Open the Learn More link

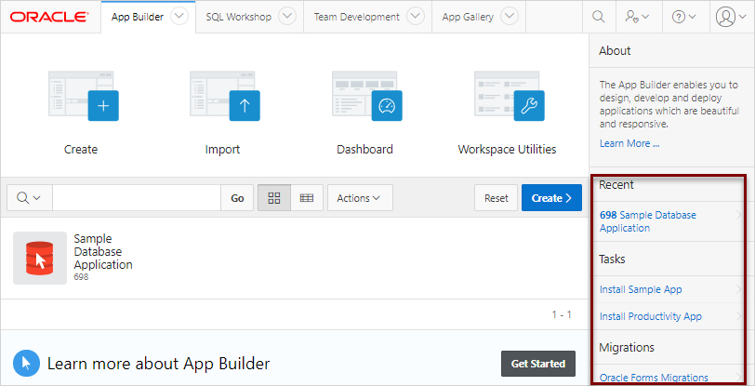[x=629, y=143]
